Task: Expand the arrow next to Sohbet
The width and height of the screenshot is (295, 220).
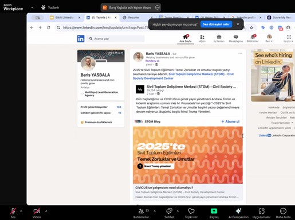Action: tap(178, 211)
